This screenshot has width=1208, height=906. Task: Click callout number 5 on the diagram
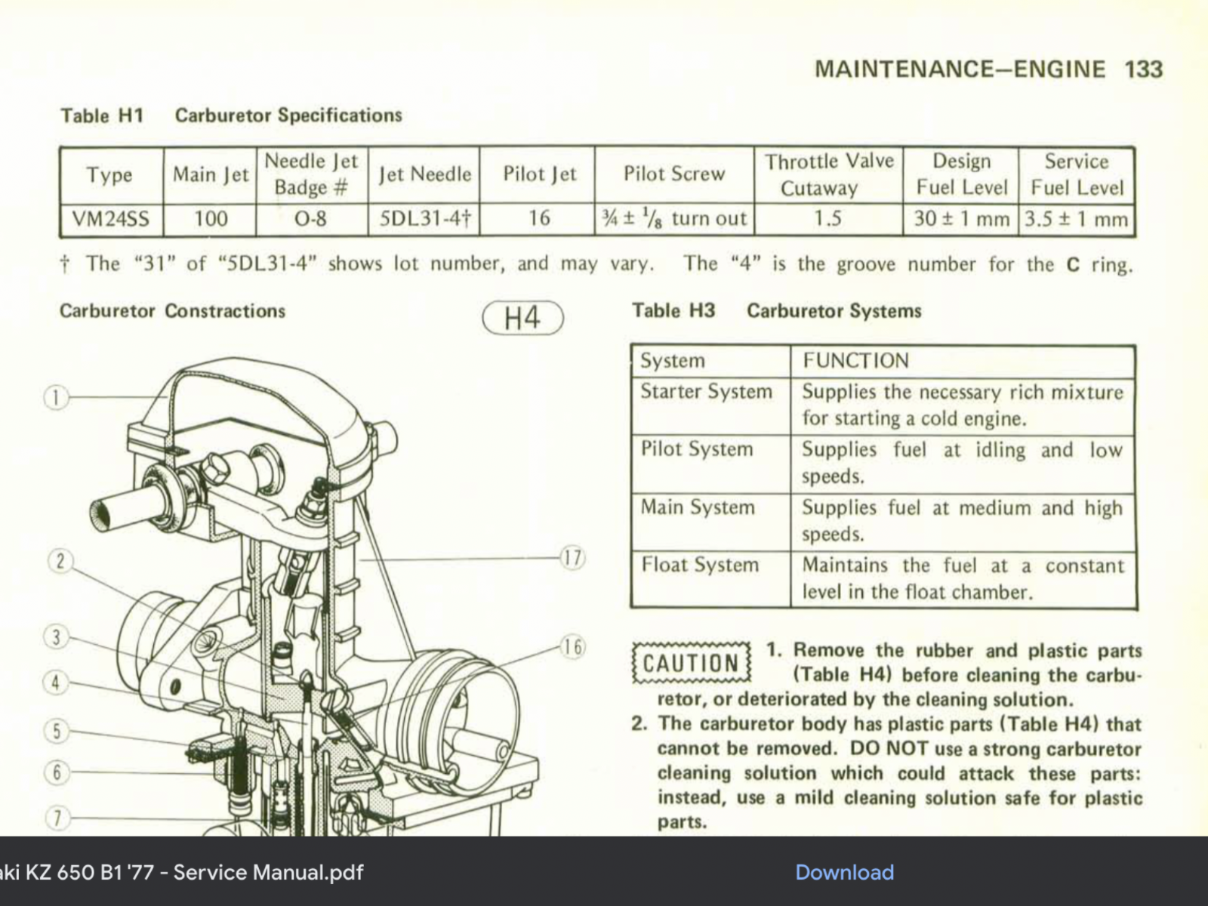pos(56,730)
